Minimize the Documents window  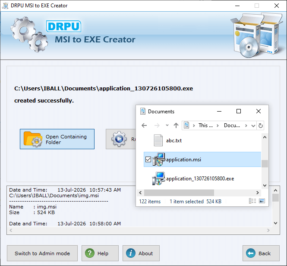(x=219, y=111)
